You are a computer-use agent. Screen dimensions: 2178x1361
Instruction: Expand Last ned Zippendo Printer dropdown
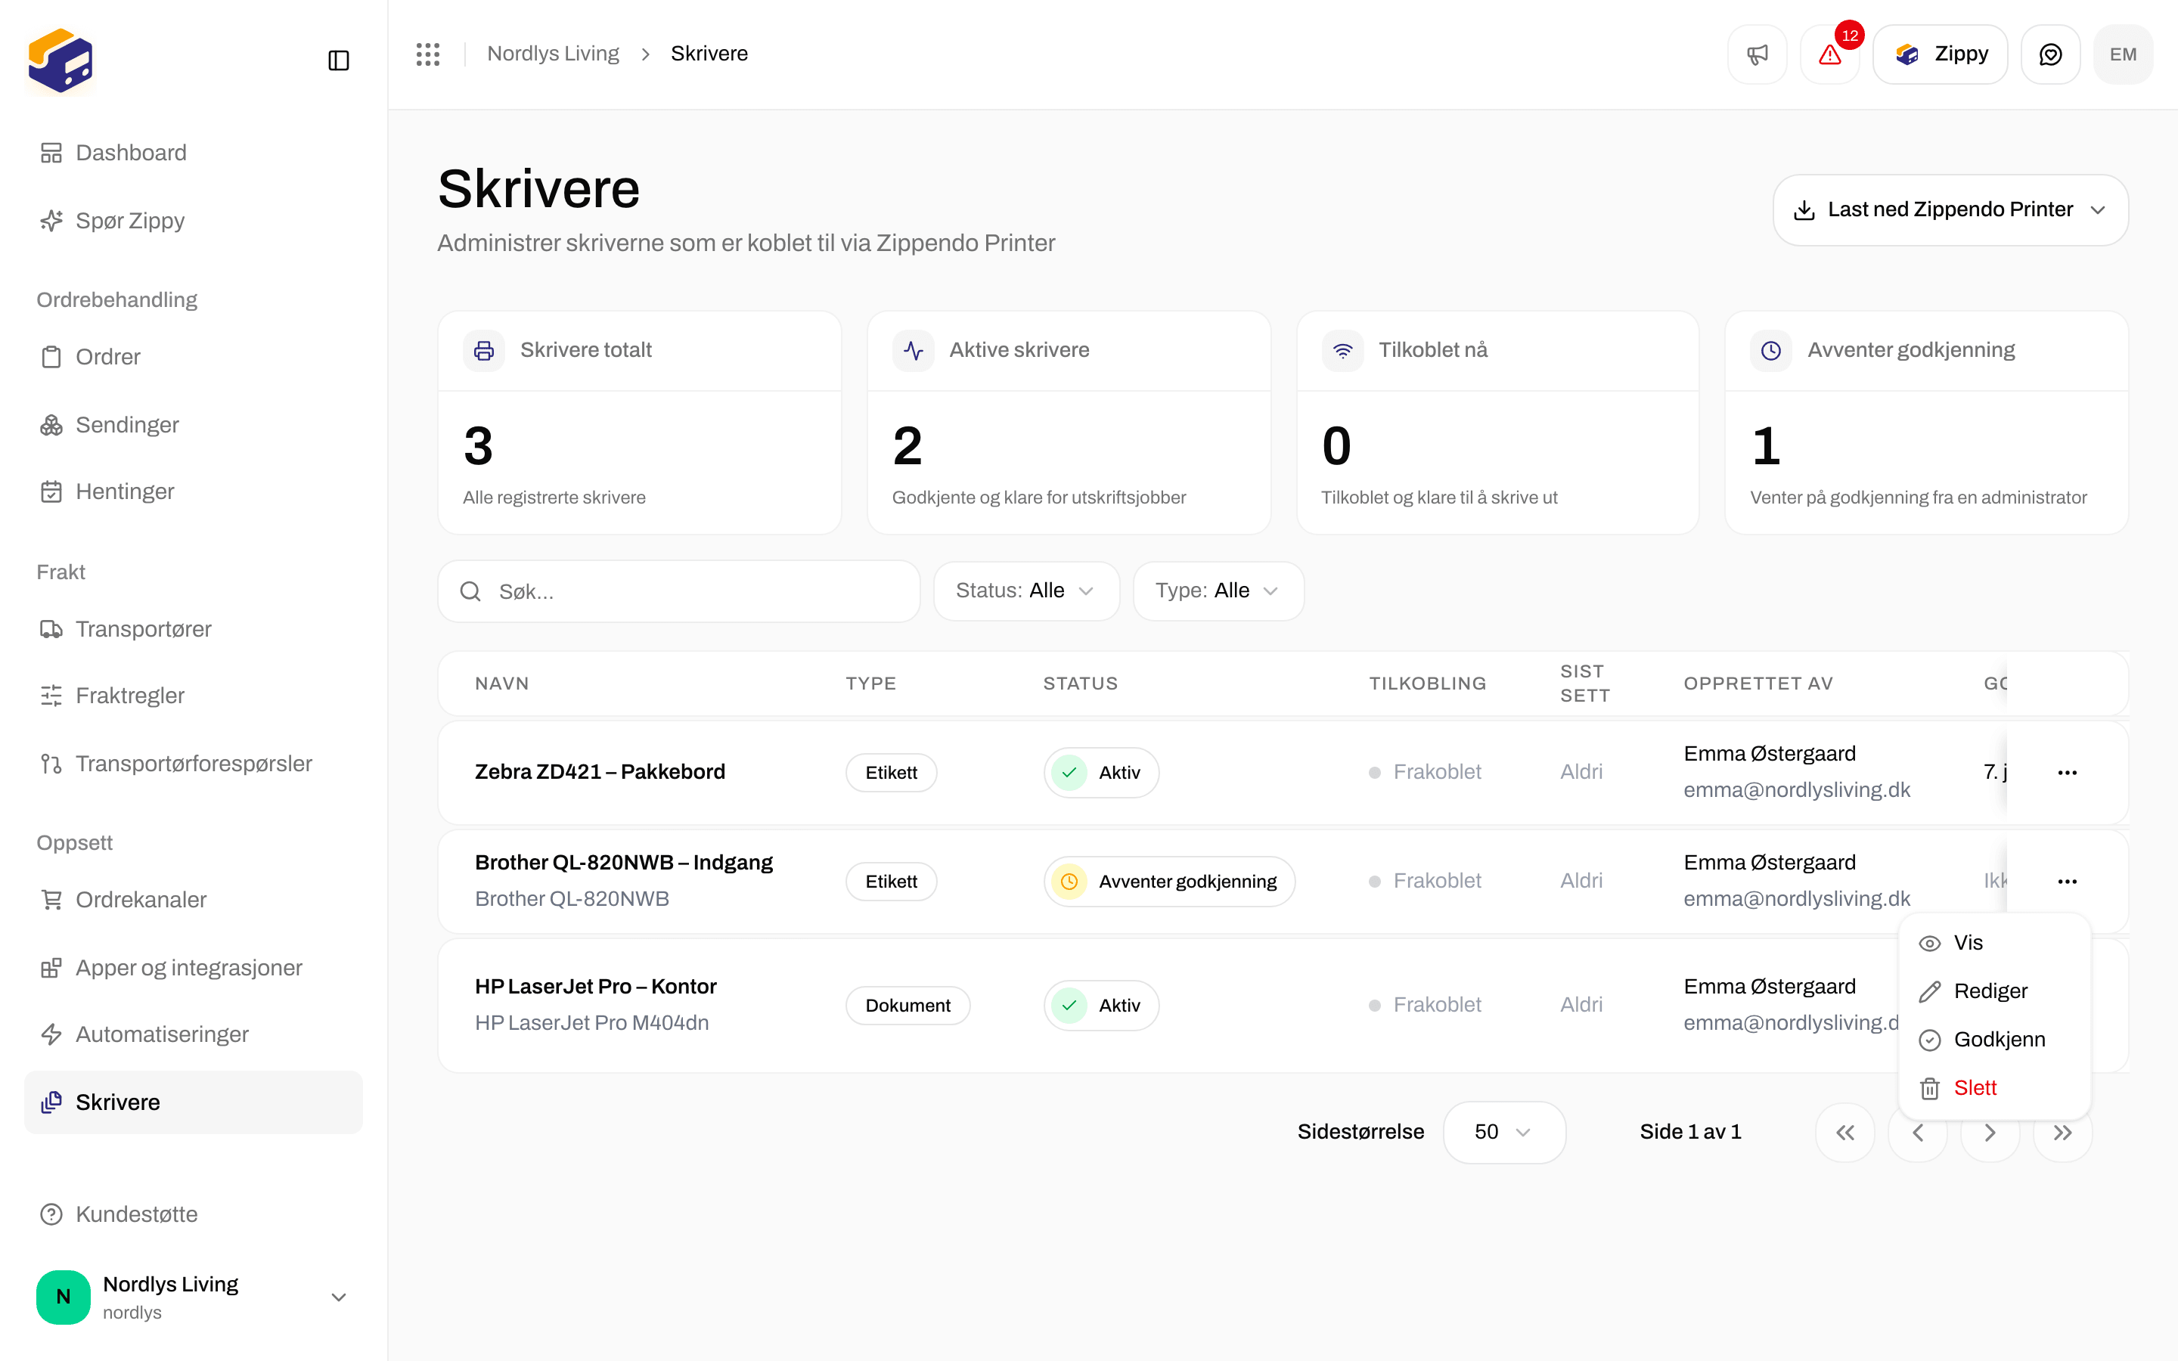(x=1950, y=209)
